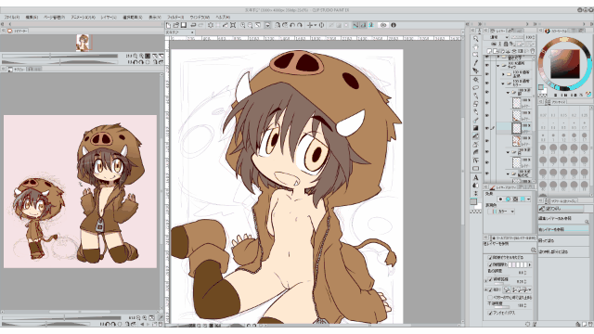Open the dropdown arrow beside the cyan layer color
Image resolution: width=594 pixels, height=334 pixels.
click(x=528, y=199)
